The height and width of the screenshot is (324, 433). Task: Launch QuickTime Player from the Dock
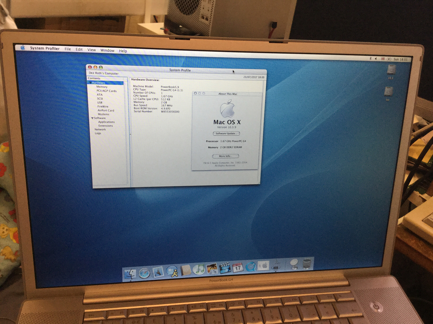251,266
